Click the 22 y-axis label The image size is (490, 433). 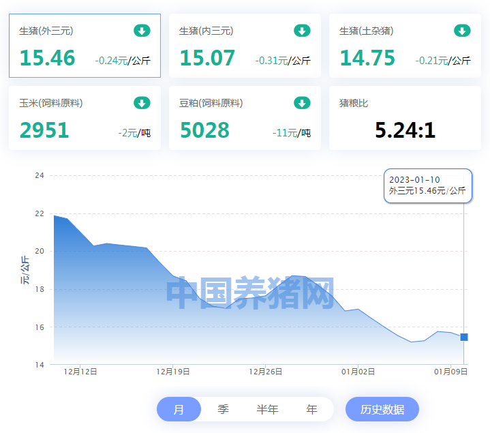click(40, 213)
